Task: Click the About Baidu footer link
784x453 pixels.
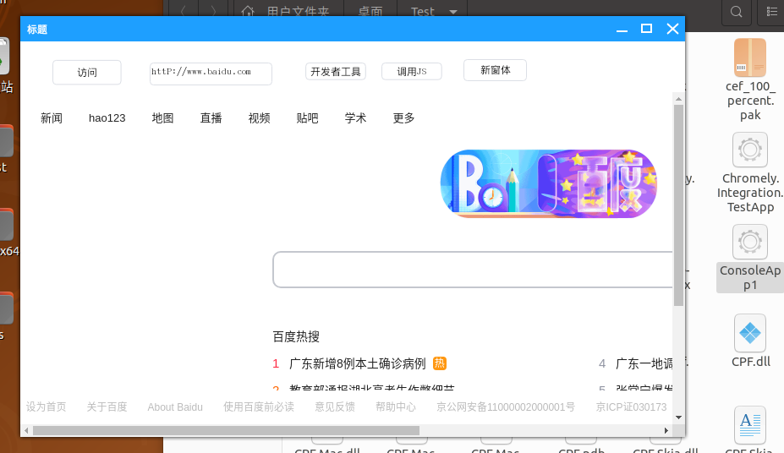Action: (x=175, y=407)
